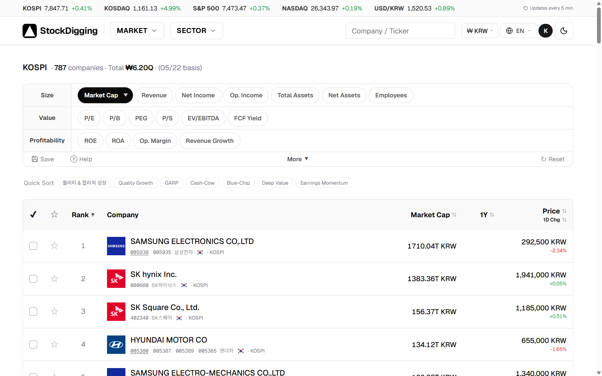Choose the EV/EBITDA filter
602x376 pixels.
(x=203, y=118)
